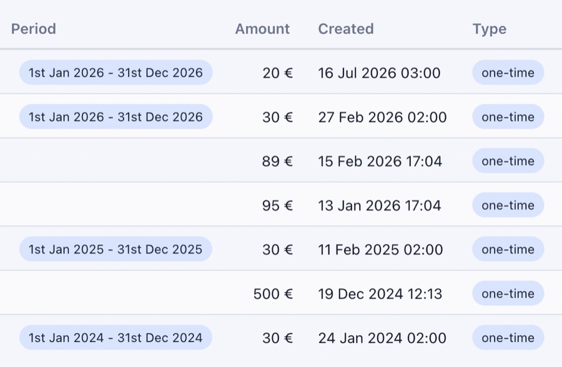Click one-time badge in the 24 Jan 2024 row

pyautogui.click(x=508, y=338)
